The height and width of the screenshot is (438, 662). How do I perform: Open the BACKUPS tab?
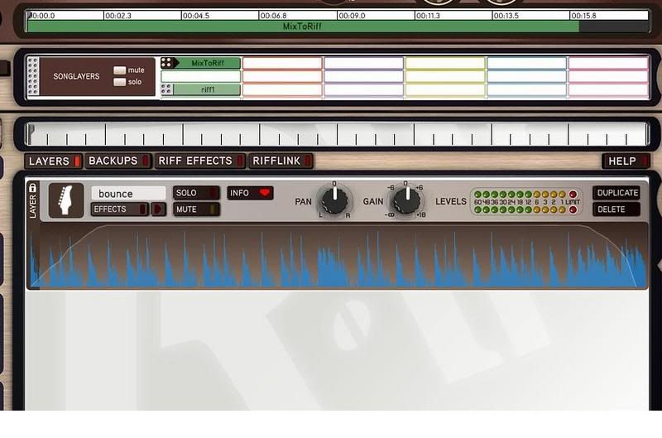click(x=118, y=161)
